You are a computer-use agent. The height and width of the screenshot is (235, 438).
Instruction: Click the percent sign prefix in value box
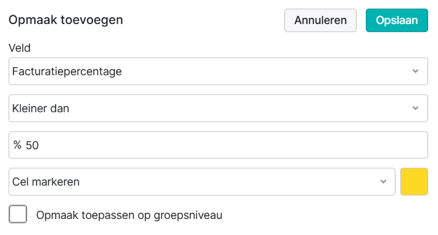(17, 145)
